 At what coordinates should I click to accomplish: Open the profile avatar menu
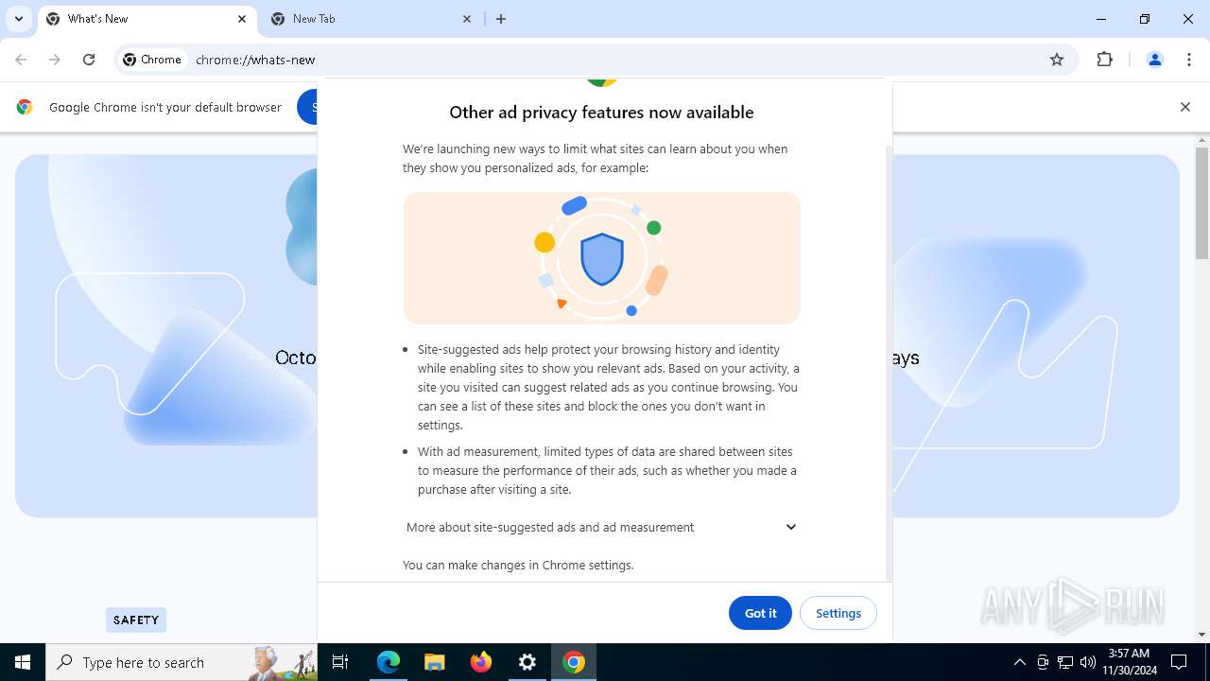(x=1154, y=60)
